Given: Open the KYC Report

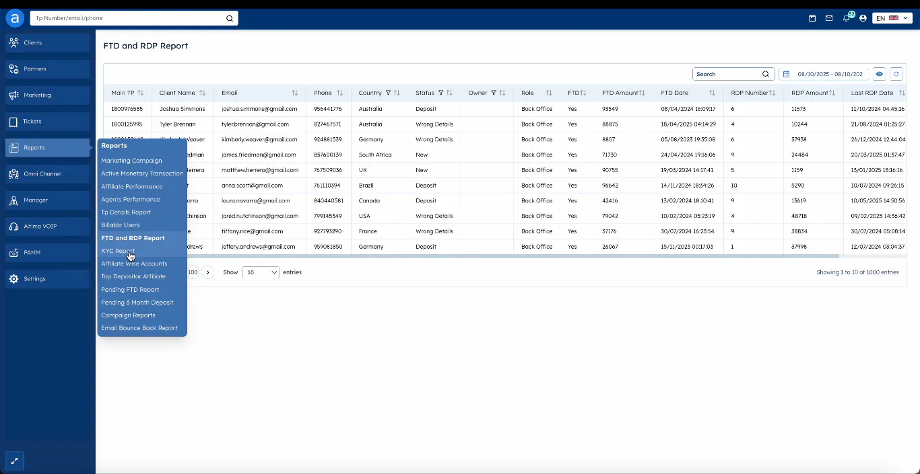Looking at the screenshot, I should coord(118,251).
